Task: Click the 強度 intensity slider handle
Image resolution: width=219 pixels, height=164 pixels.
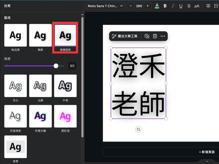Action: click(56, 66)
